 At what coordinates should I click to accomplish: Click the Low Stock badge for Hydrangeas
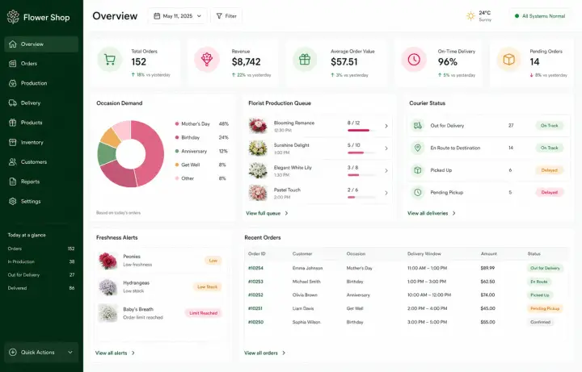tap(207, 286)
